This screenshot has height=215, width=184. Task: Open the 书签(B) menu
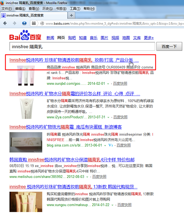pyautogui.click(x=61, y=9)
